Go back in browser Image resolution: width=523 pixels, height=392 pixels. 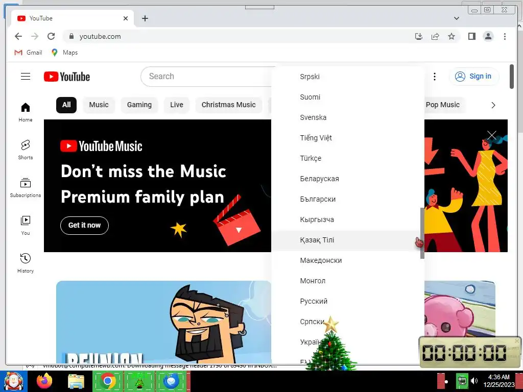click(18, 36)
